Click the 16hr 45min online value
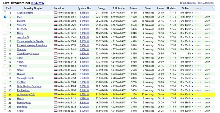Screen dimensions: 220x113 pos(185,21)
